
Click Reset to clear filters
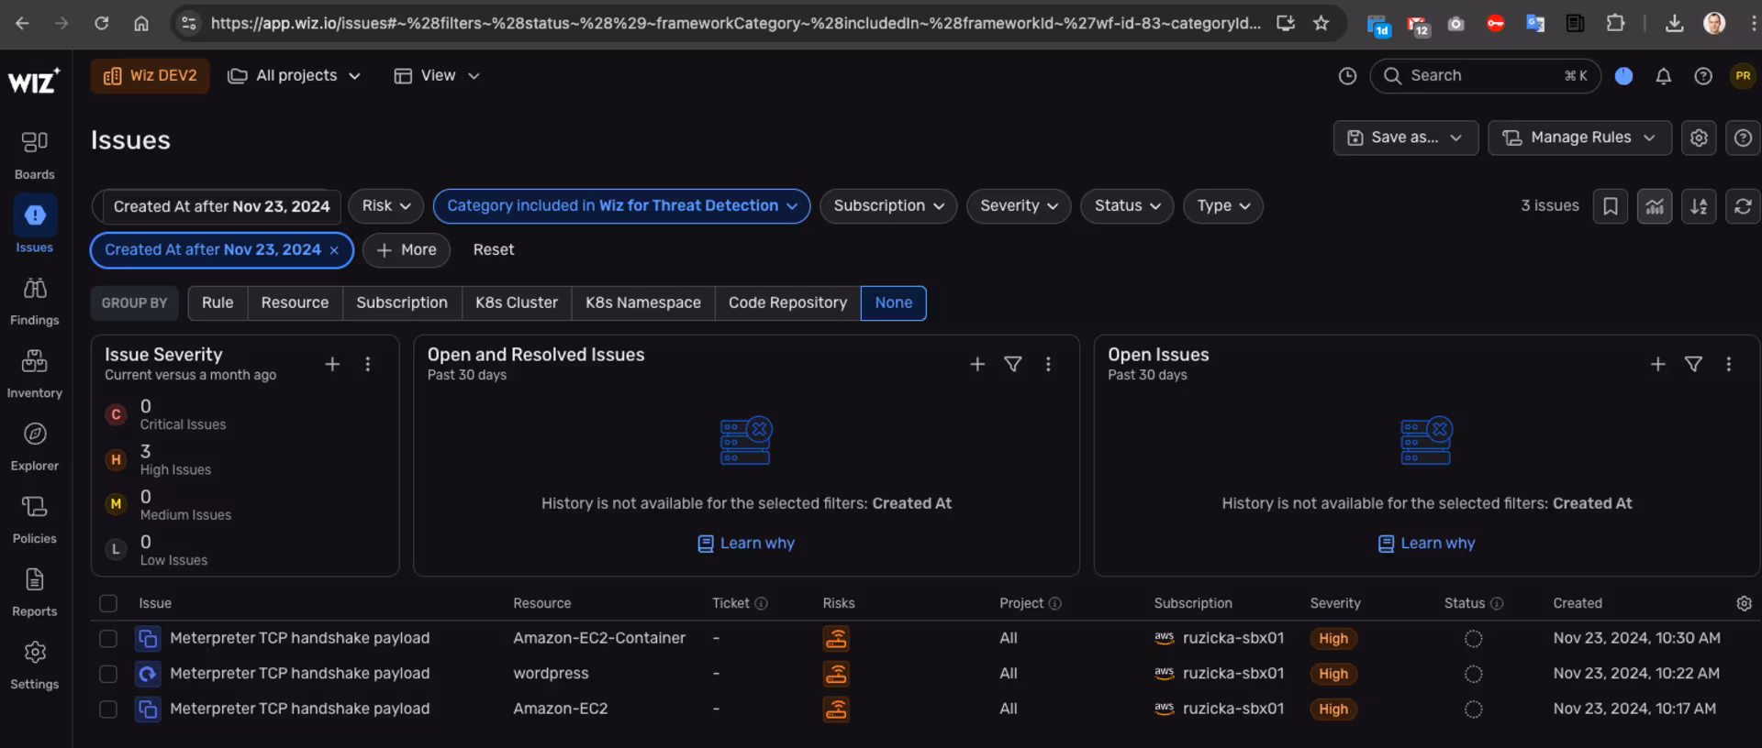coord(493,250)
